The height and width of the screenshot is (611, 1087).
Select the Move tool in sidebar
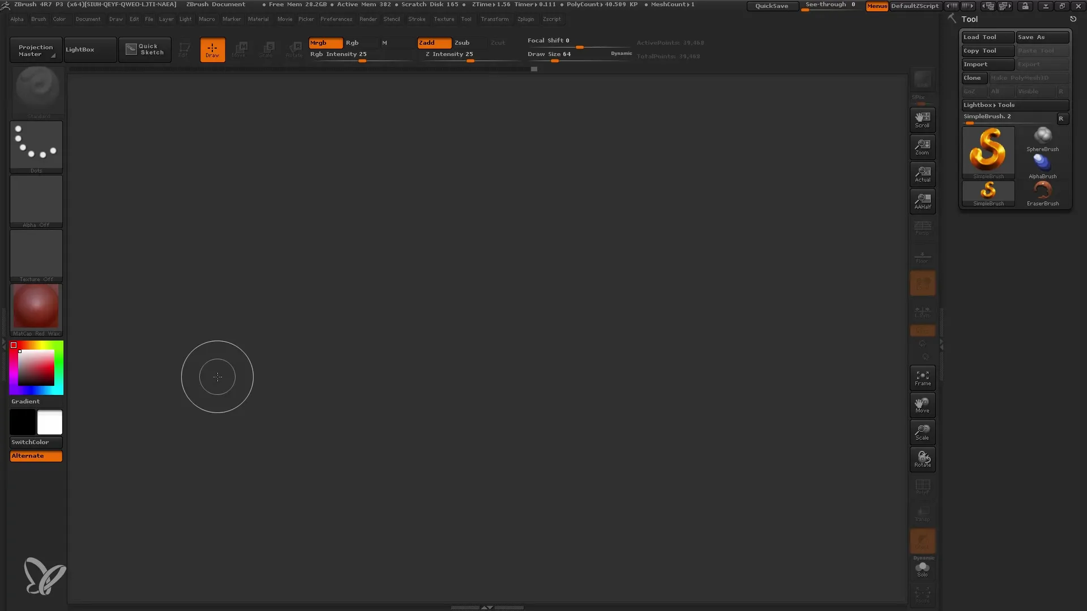(922, 405)
